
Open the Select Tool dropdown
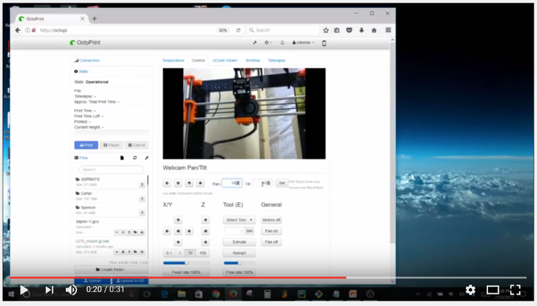click(x=240, y=220)
